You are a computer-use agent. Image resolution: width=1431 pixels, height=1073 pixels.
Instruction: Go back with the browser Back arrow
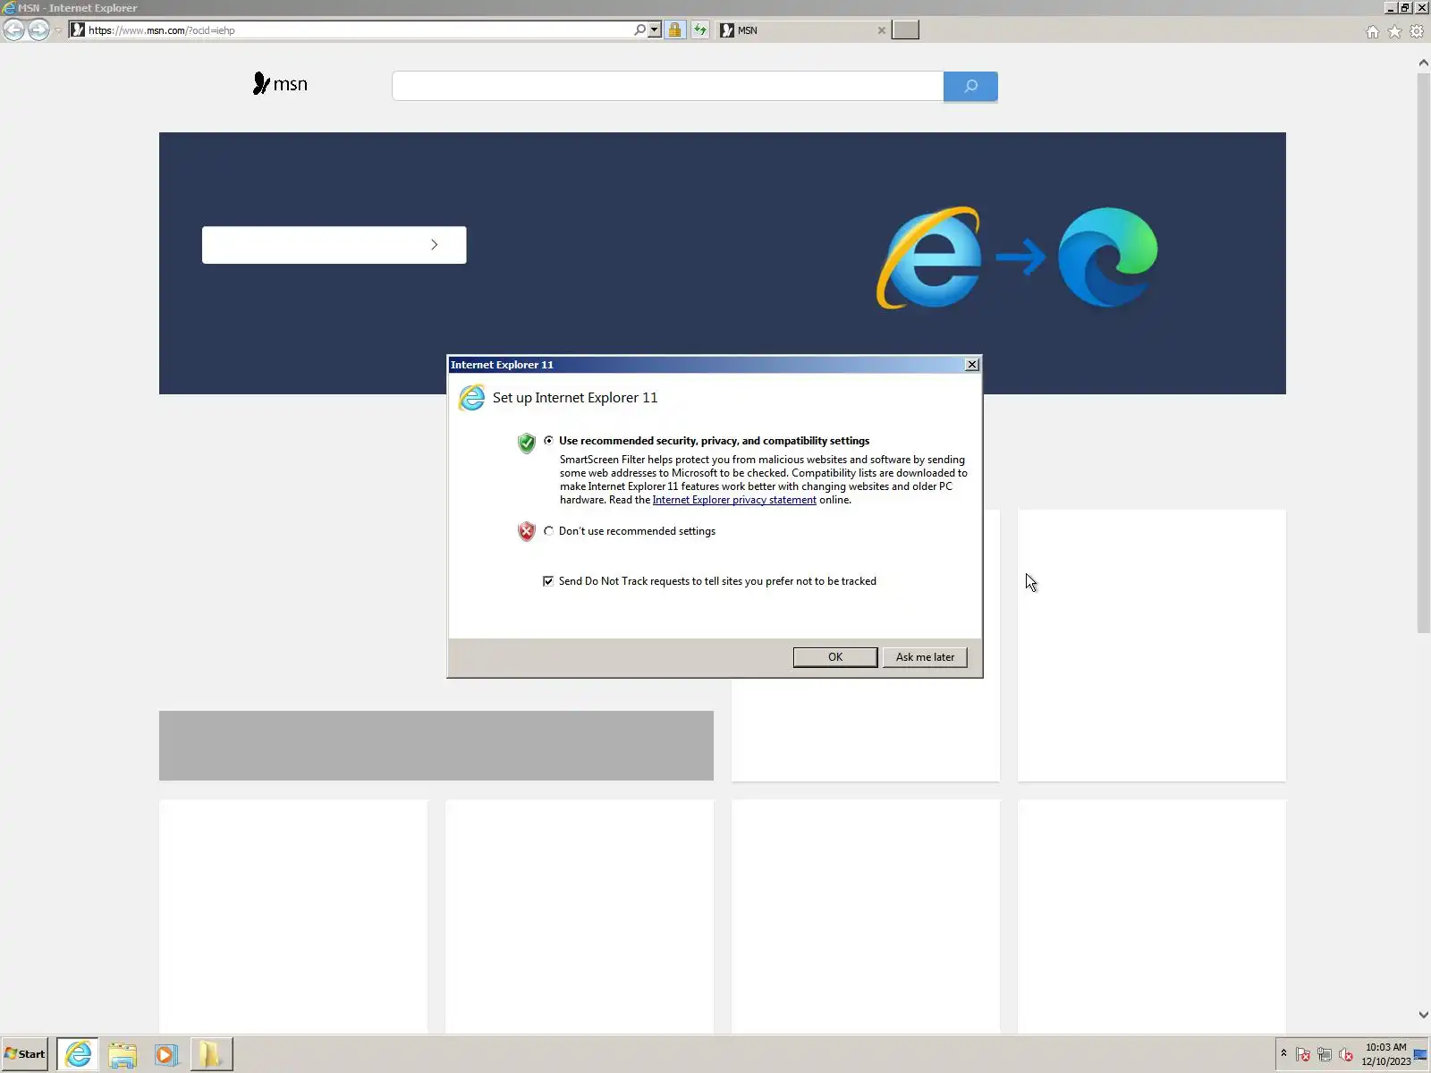(13, 30)
